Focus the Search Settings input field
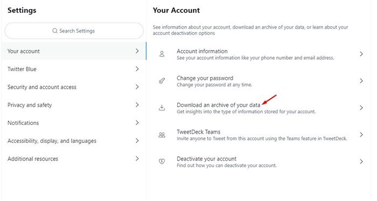The width and height of the screenshot is (377, 201). 74,31
